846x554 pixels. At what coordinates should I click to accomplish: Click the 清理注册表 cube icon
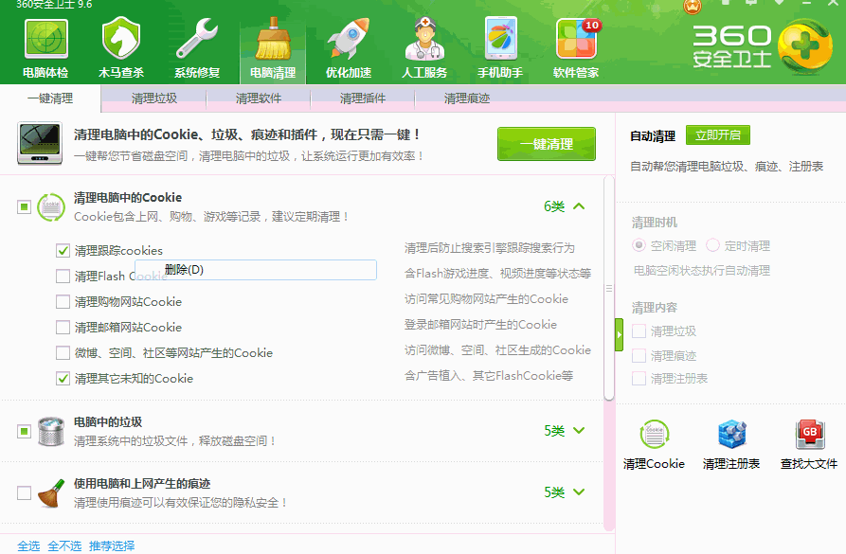click(x=731, y=434)
